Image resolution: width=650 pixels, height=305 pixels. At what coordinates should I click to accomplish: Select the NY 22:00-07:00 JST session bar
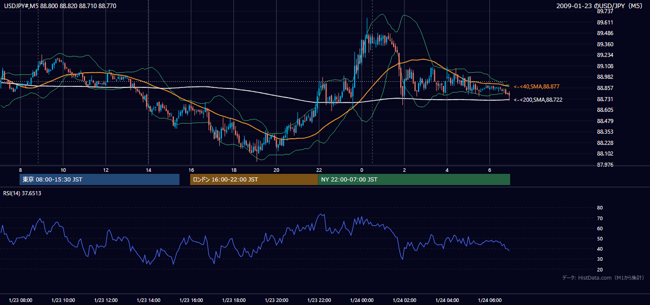(414, 179)
